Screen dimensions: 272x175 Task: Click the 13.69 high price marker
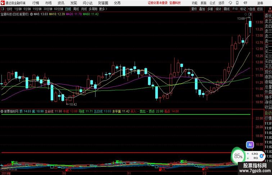[x=241, y=19]
